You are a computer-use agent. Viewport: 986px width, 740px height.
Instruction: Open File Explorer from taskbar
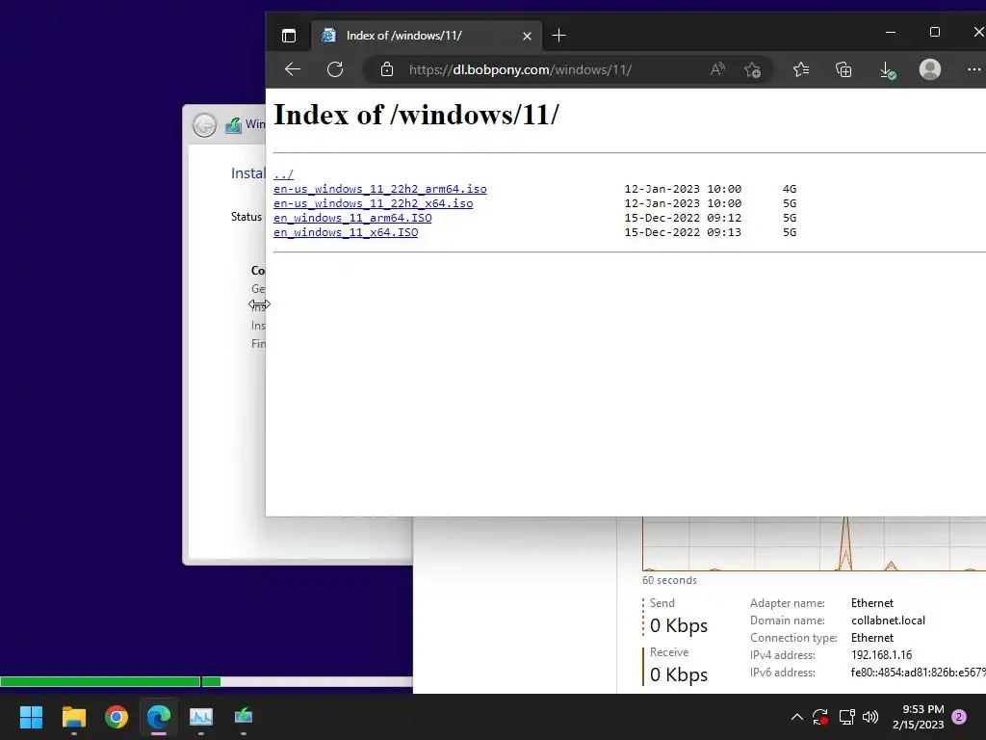tap(73, 717)
